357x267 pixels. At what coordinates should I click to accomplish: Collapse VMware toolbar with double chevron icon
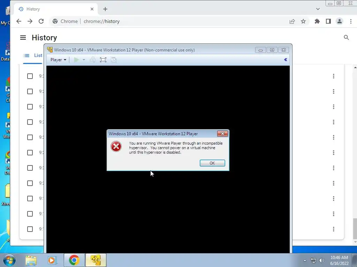click(286, 60)
